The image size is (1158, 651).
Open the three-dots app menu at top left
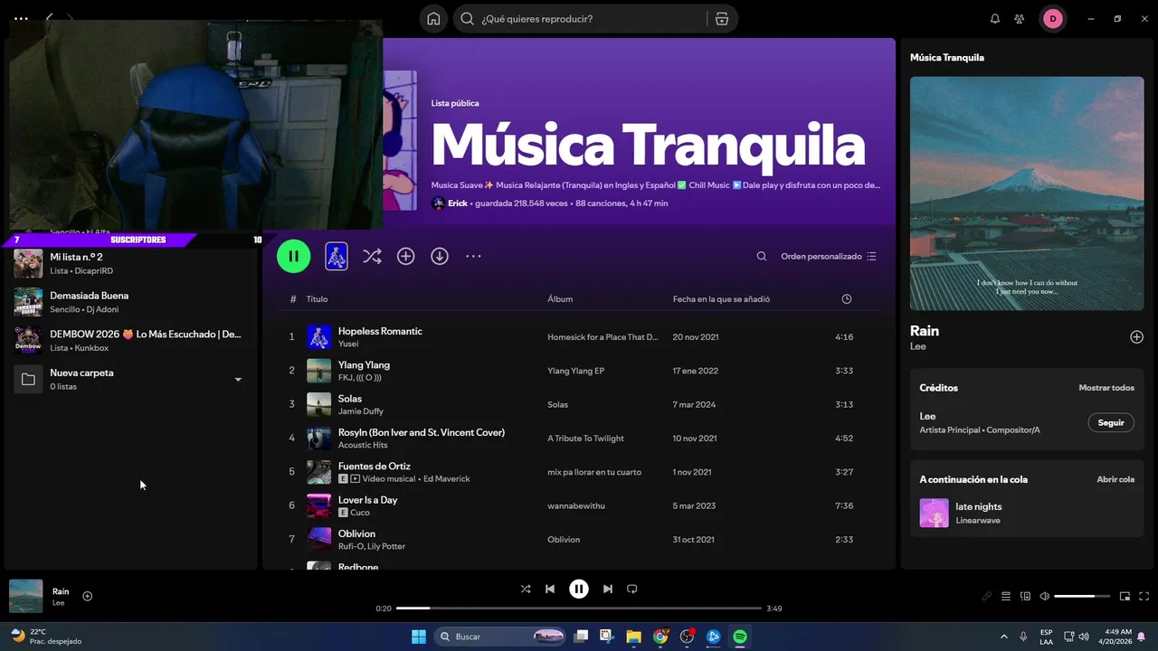pyautogui.click(x=21, y=18)
